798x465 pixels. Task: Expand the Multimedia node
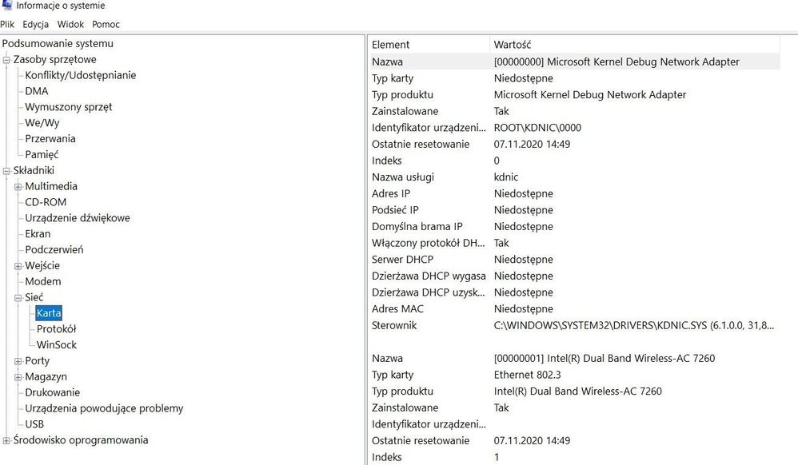18,187
